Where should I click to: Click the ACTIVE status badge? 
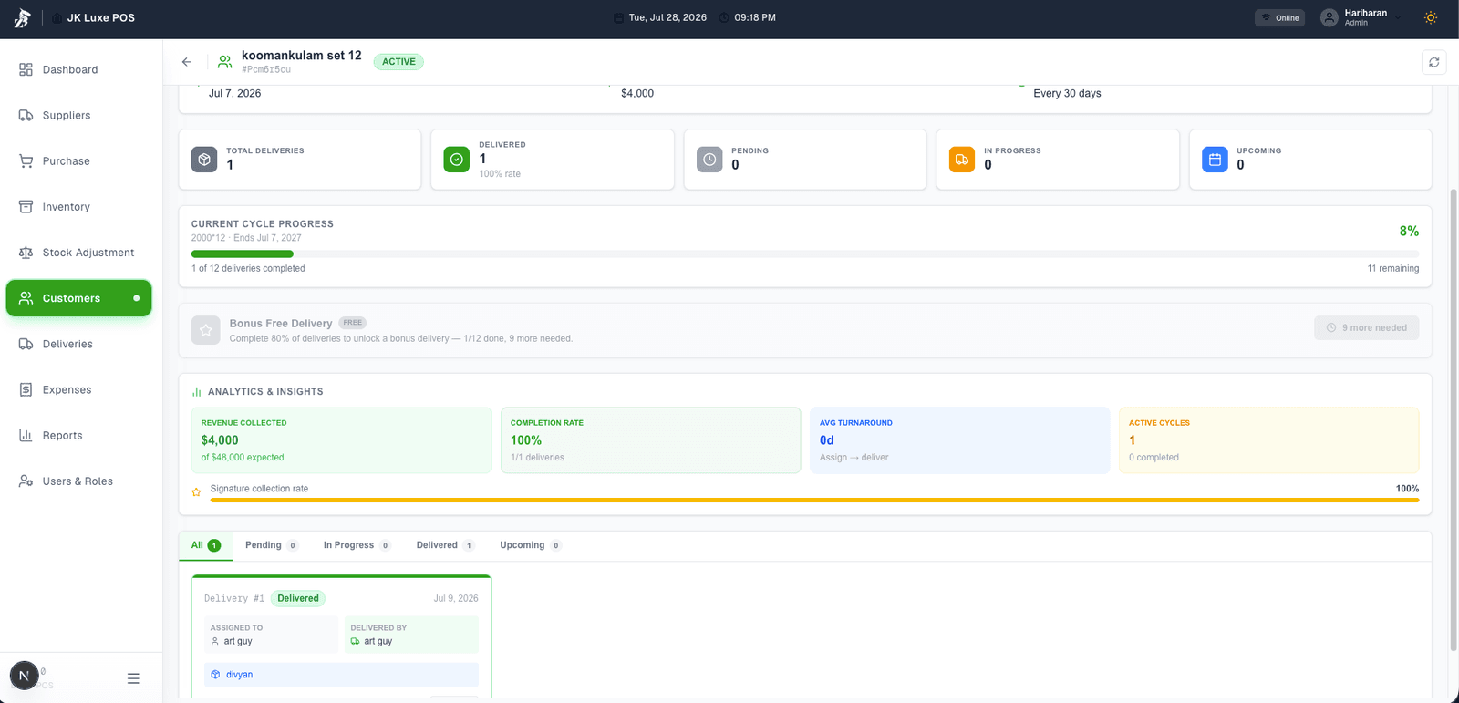398,62
